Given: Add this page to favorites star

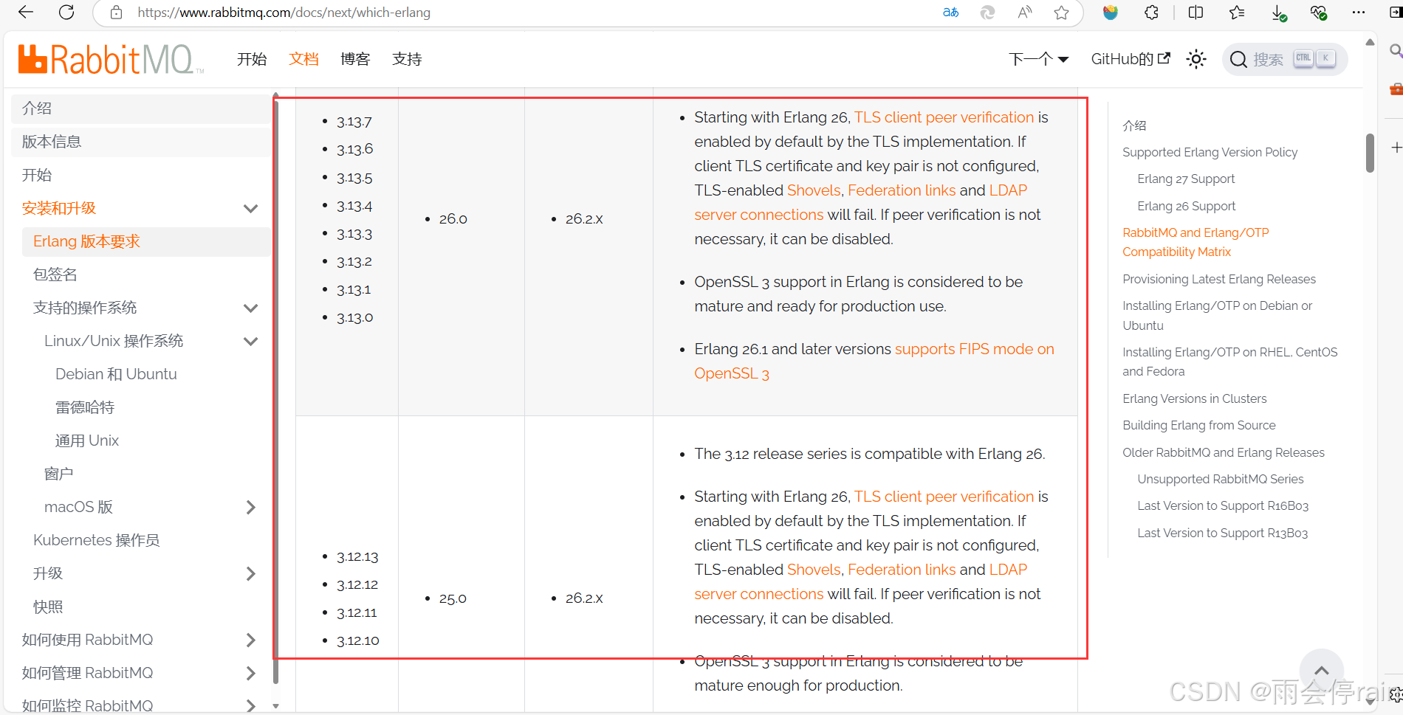Looking at the screenshot, I should 1062,13.
